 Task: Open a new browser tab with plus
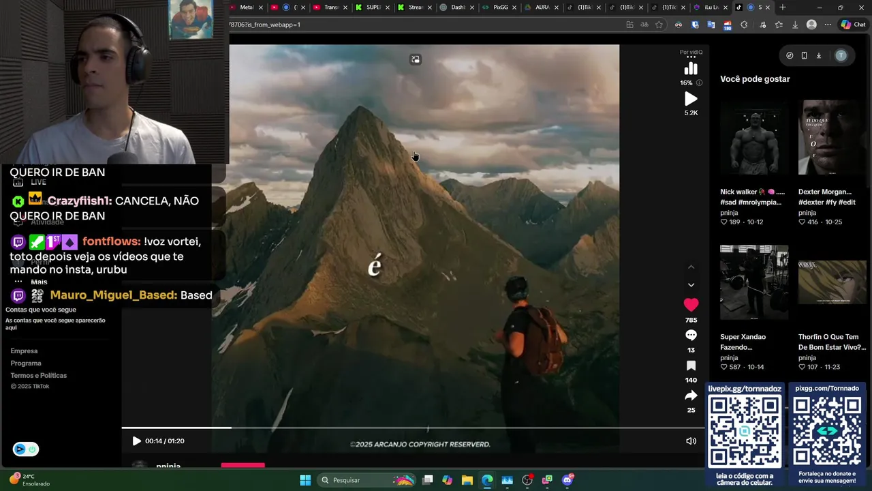pyautogui.click(x=782, y=8)
